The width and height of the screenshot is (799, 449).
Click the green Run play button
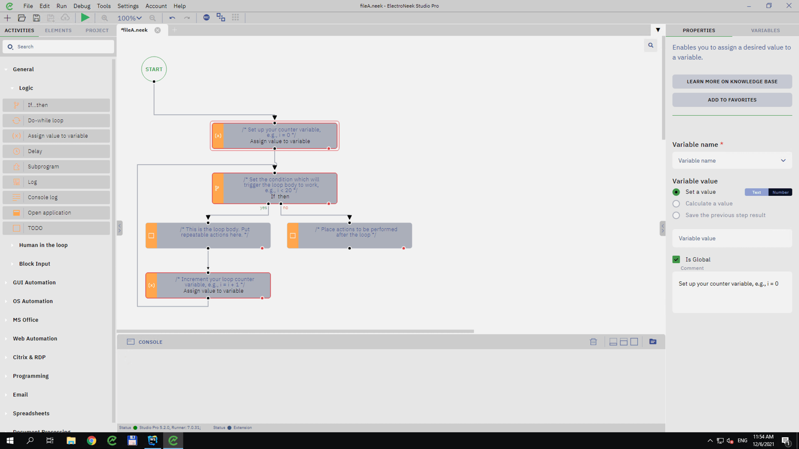(x=85, y=17)
